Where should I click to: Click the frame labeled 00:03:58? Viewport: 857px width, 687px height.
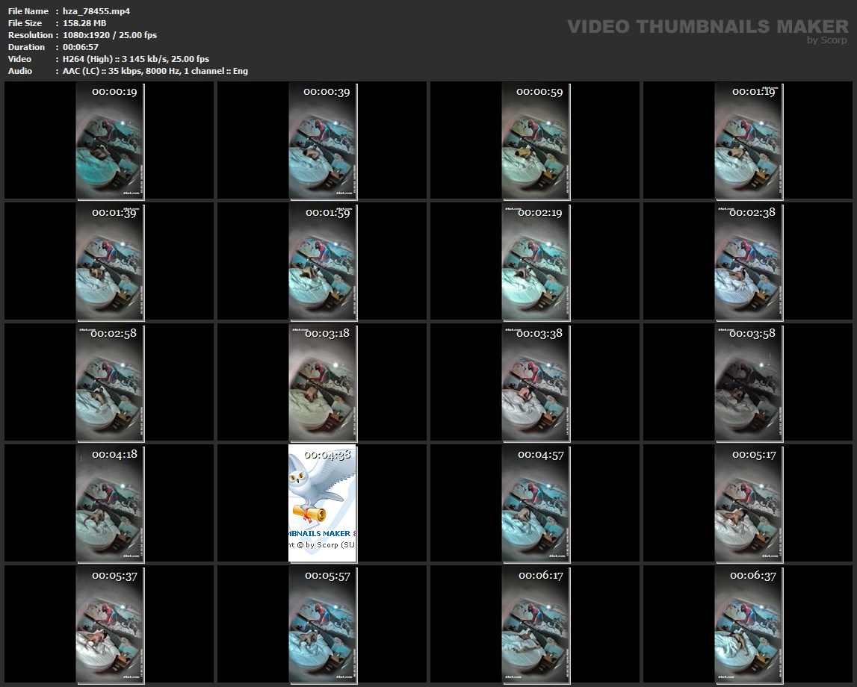(x=749, y=382)
